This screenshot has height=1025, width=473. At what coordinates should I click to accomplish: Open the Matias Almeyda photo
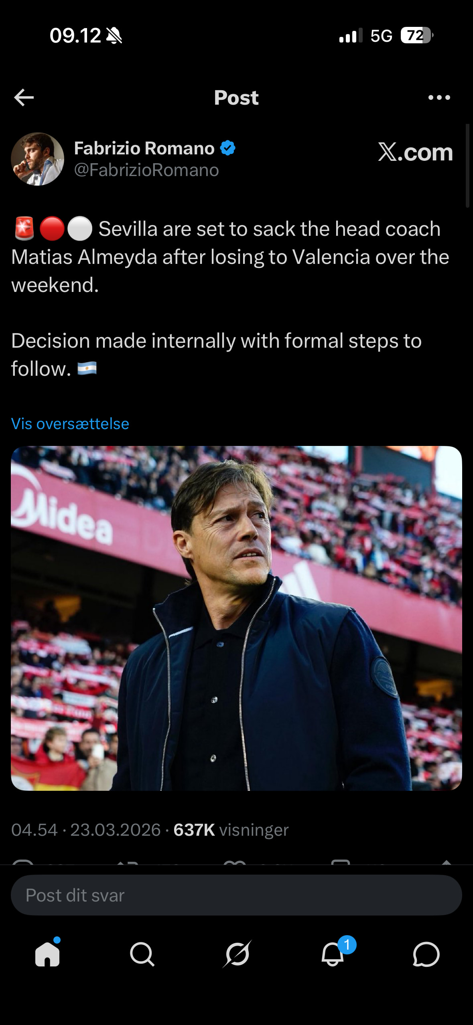point(236,618)
